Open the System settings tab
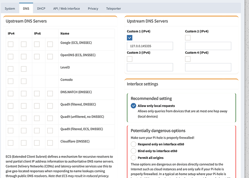249x178 pixels. [x=10, y=8]
